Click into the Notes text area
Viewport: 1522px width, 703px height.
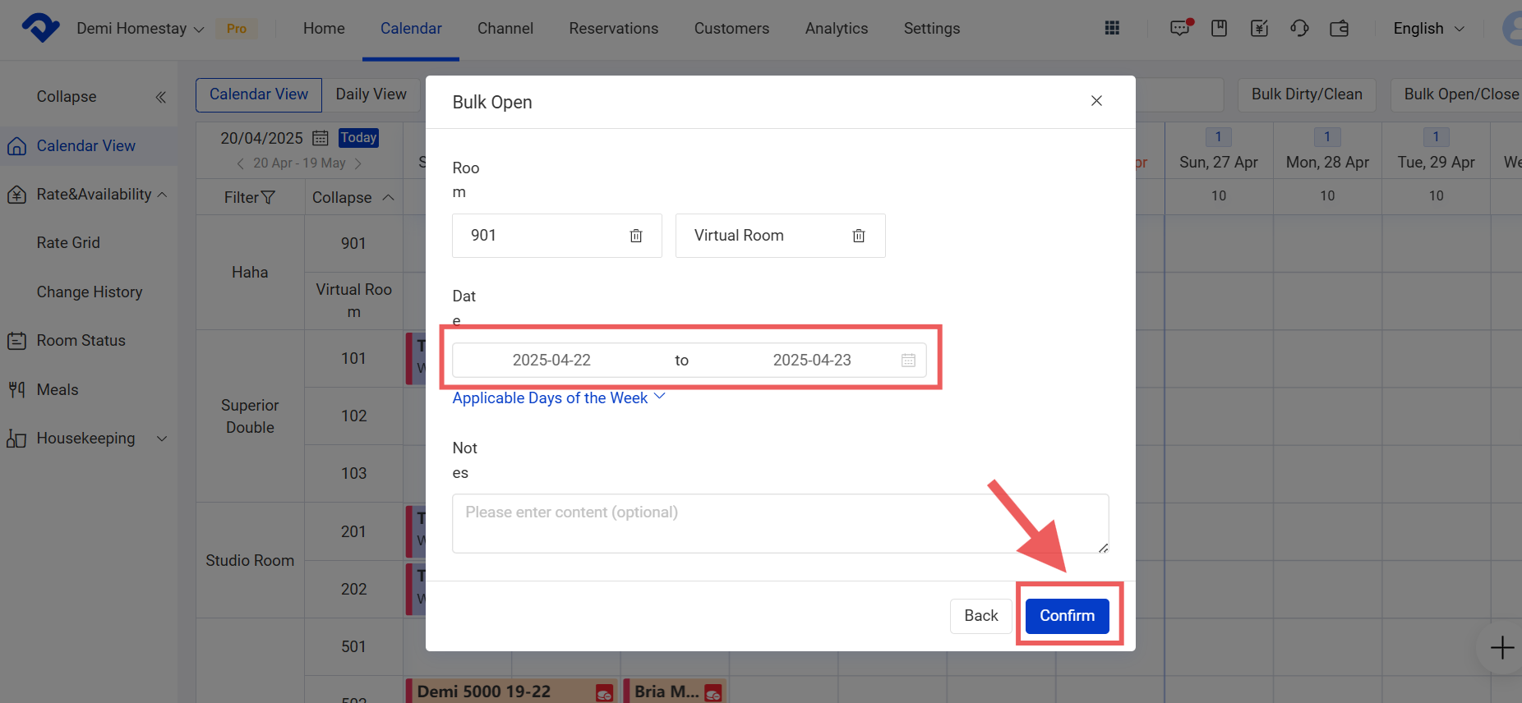pos(779,523)
